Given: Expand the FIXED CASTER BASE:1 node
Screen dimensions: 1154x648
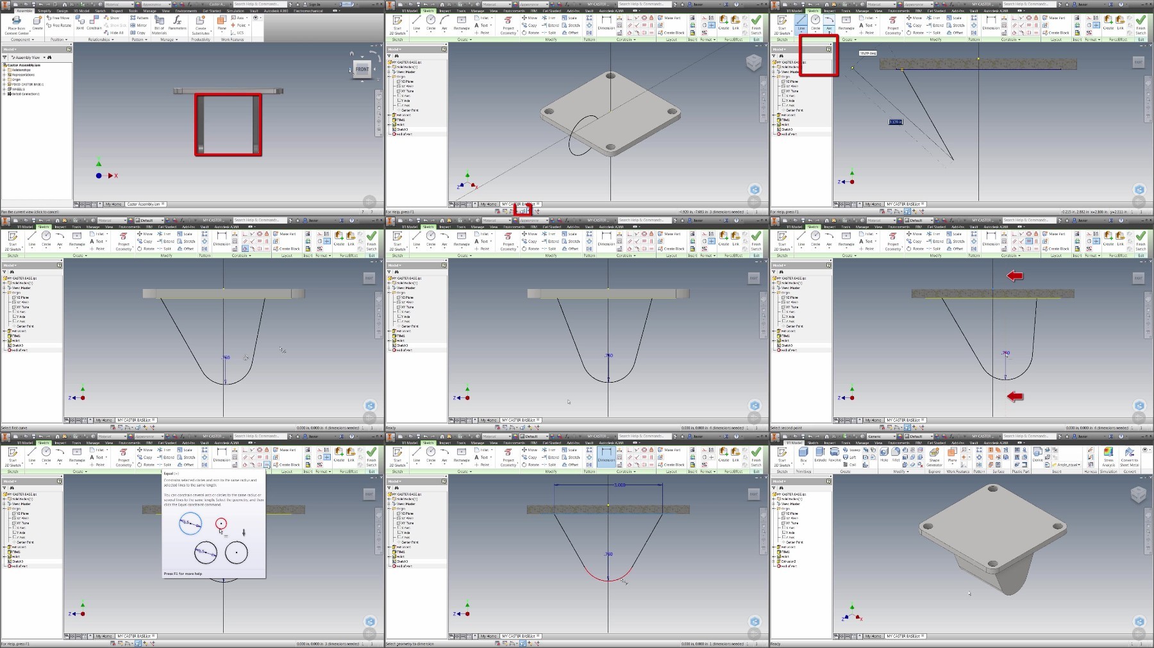Looking at the screenshot, I should (x=4, y=85).
